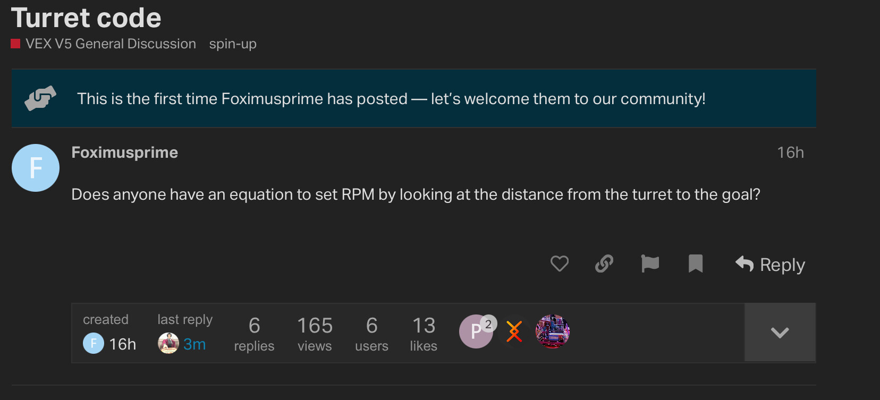This screenshot has width=880, height=400.
Task: Flag this post with the flag icon
Action: (650, 263)
